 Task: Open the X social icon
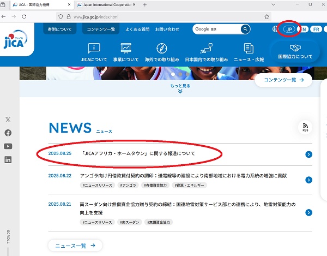[x=8, y=120]
